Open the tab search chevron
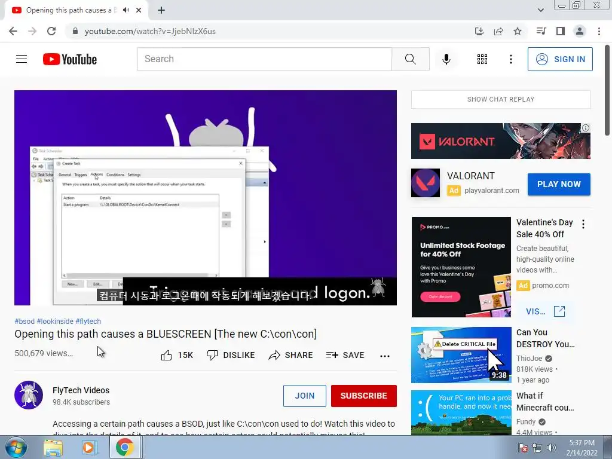This screenshot has width=612, height=459. (x=540, y=10)
